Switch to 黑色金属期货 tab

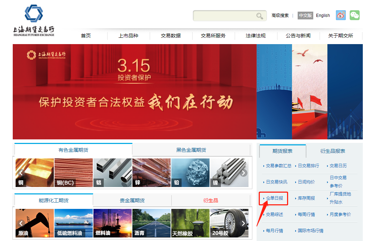click(191, 150)
